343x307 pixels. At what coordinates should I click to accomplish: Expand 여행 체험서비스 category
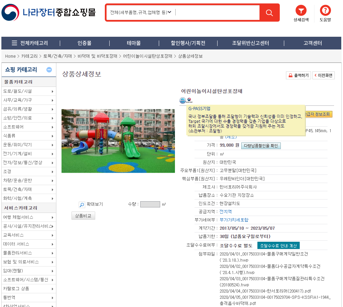tap(29, 217)
